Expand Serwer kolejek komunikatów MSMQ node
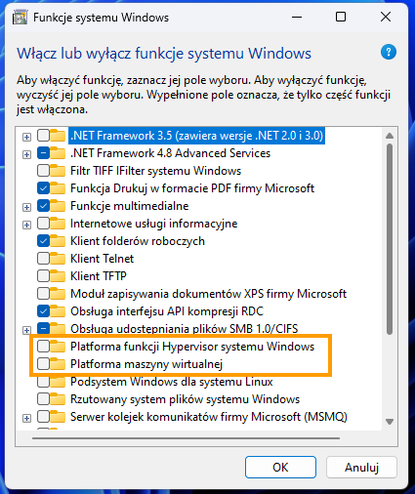This screenshot has height=494, width=415. [26, 418]
